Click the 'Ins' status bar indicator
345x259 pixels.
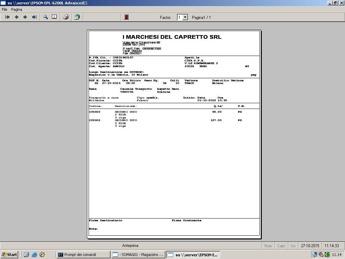(293, 246)
